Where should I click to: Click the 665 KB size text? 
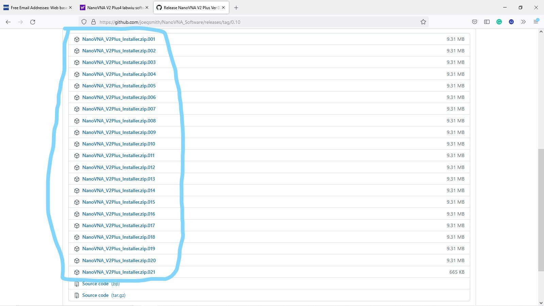click(x=457, y=272)
